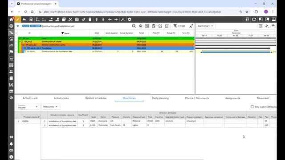This screenshot has height=160, width=285.
Task: Open the Photos / Documents tab
Action: (197, 98)
